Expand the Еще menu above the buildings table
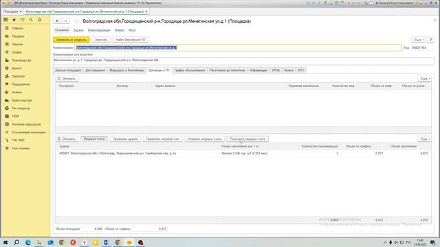The image size is (440, 247). pyautogui.click(x=425, y=139)
